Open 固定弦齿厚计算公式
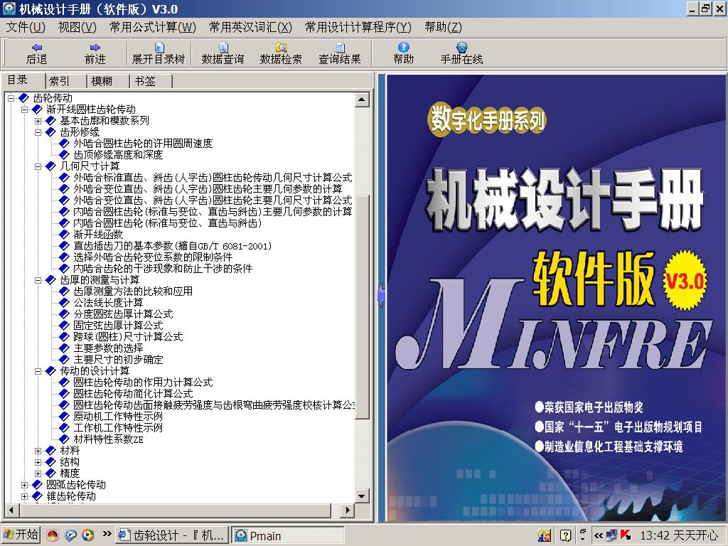 coord(119,326)
